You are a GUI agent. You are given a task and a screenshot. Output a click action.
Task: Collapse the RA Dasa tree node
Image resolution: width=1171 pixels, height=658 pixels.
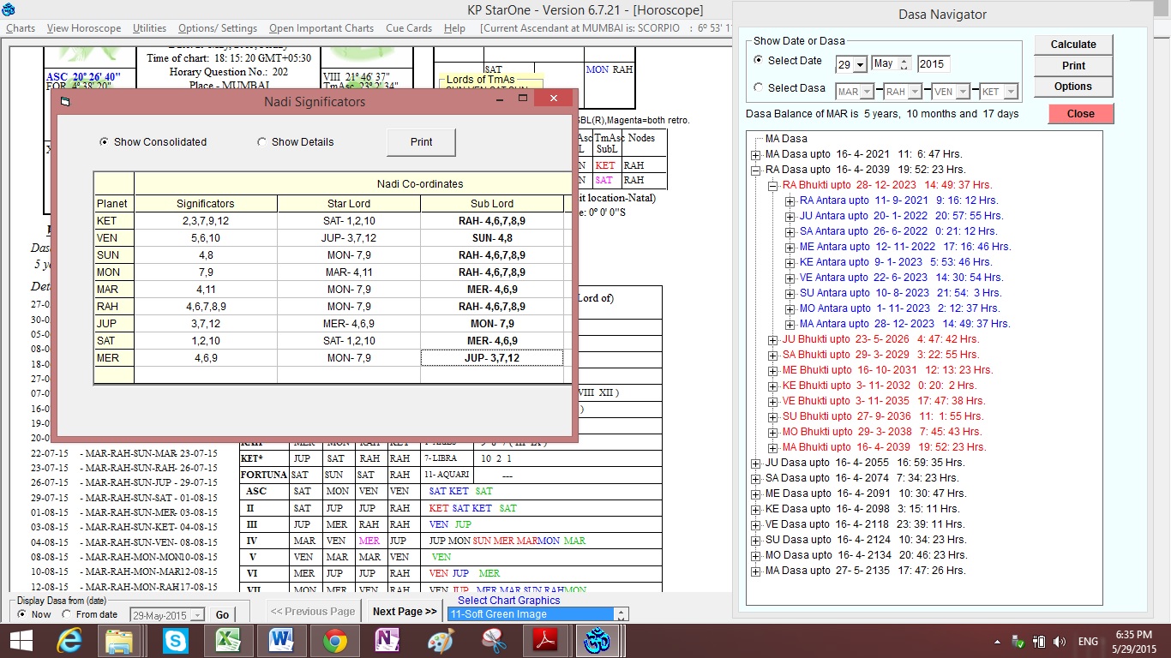(755, 170)
